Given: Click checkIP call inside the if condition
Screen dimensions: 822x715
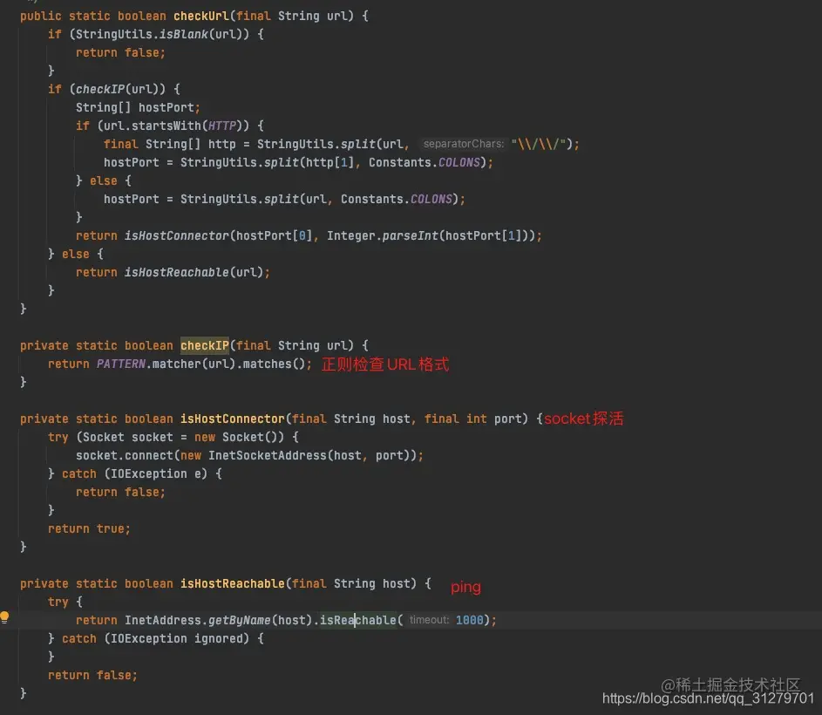Looking at the screenshot, I should point(100,89).
